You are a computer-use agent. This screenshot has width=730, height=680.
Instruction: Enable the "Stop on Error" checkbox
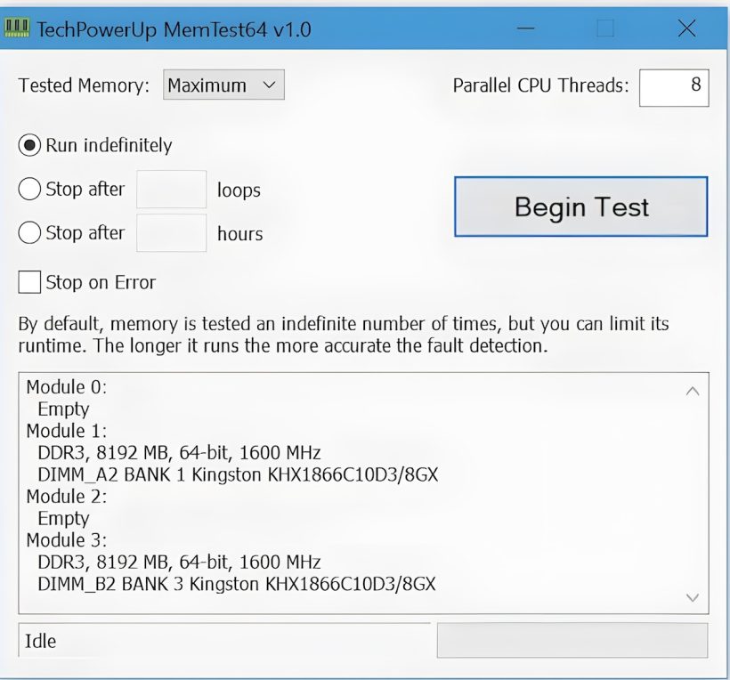[x=28, y=282]
